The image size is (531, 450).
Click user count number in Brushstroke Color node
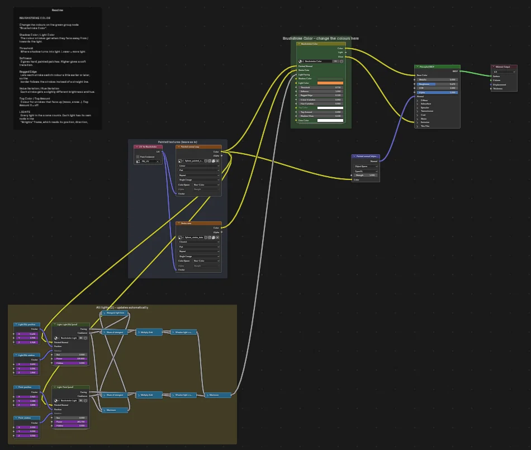(x=335, y=61)
